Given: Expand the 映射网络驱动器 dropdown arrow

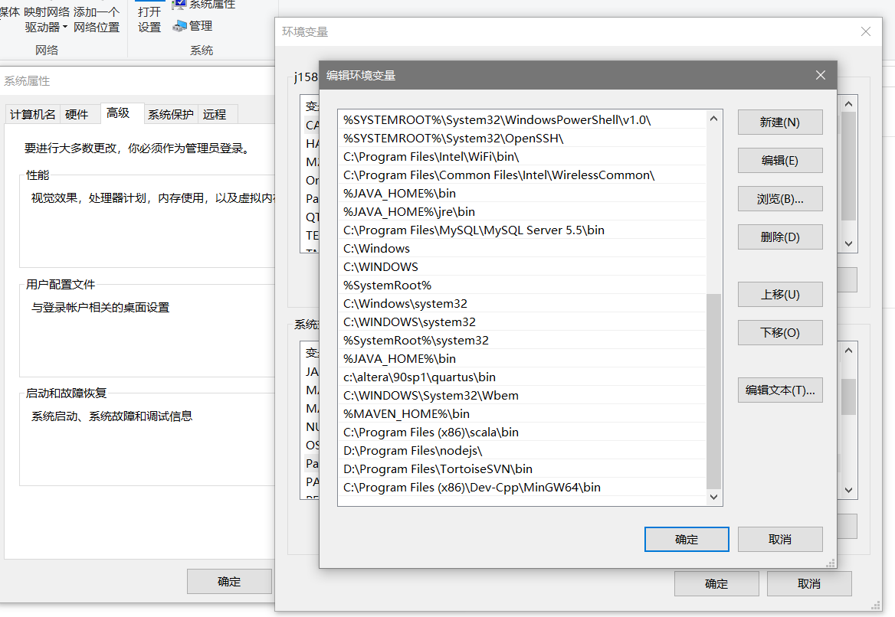Looking at the screenshot, I should (x=67, y=25).
